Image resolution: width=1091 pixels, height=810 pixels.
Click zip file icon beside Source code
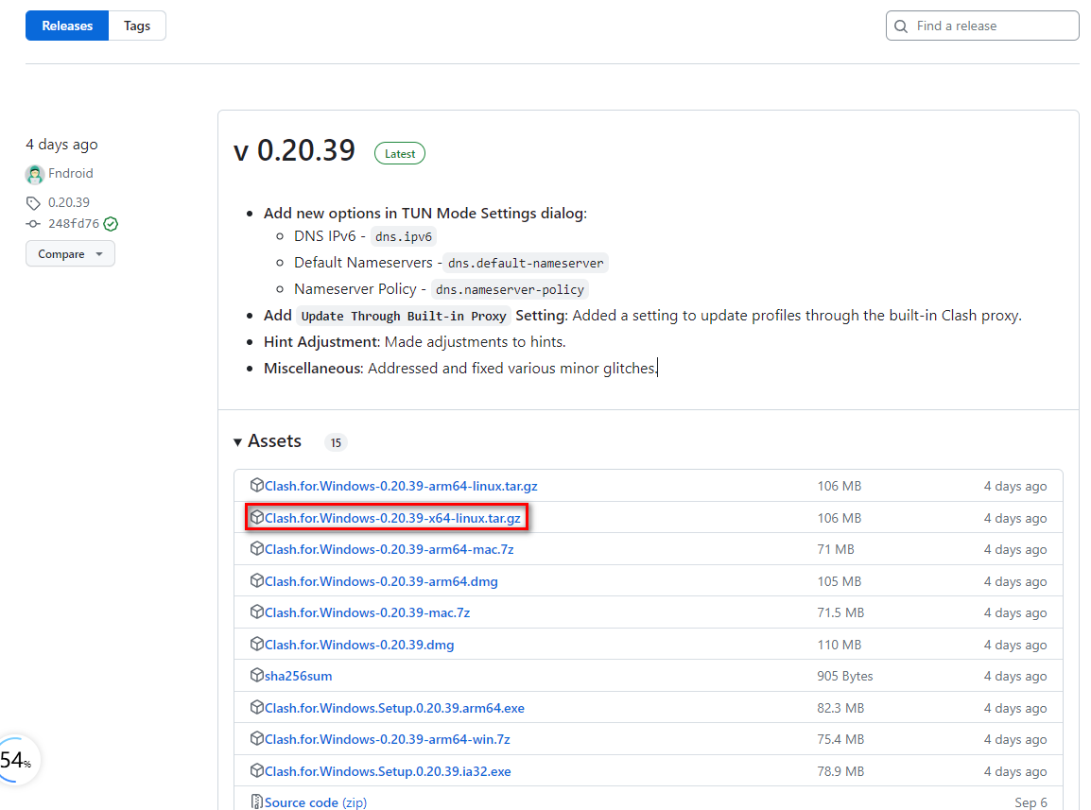tap(257, 801)
